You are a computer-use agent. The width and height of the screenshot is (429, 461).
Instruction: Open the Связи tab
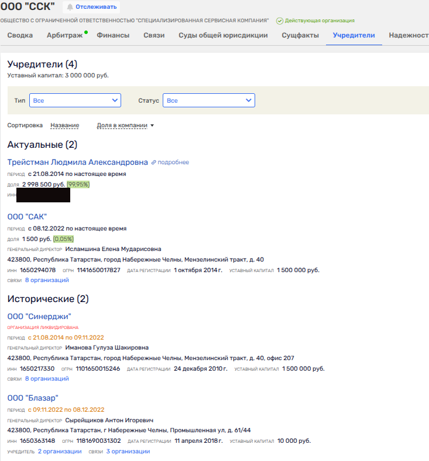(154, 35)
